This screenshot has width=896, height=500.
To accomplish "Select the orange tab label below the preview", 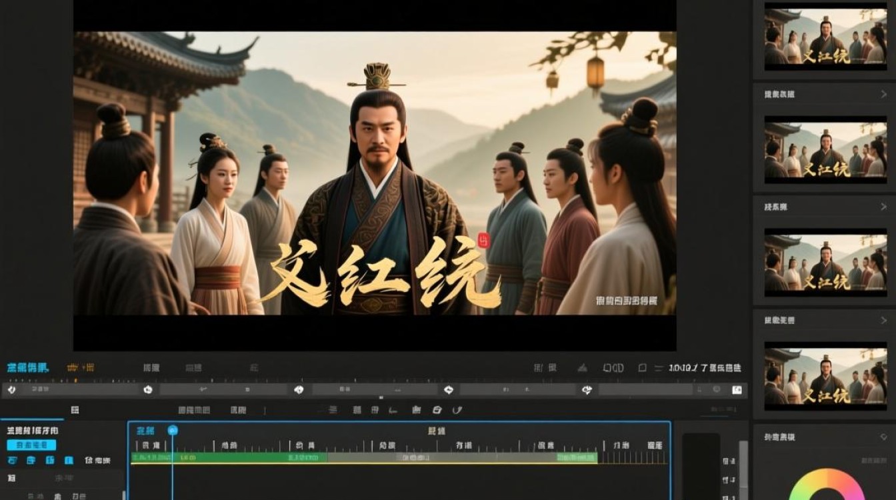I will point(81,368).
